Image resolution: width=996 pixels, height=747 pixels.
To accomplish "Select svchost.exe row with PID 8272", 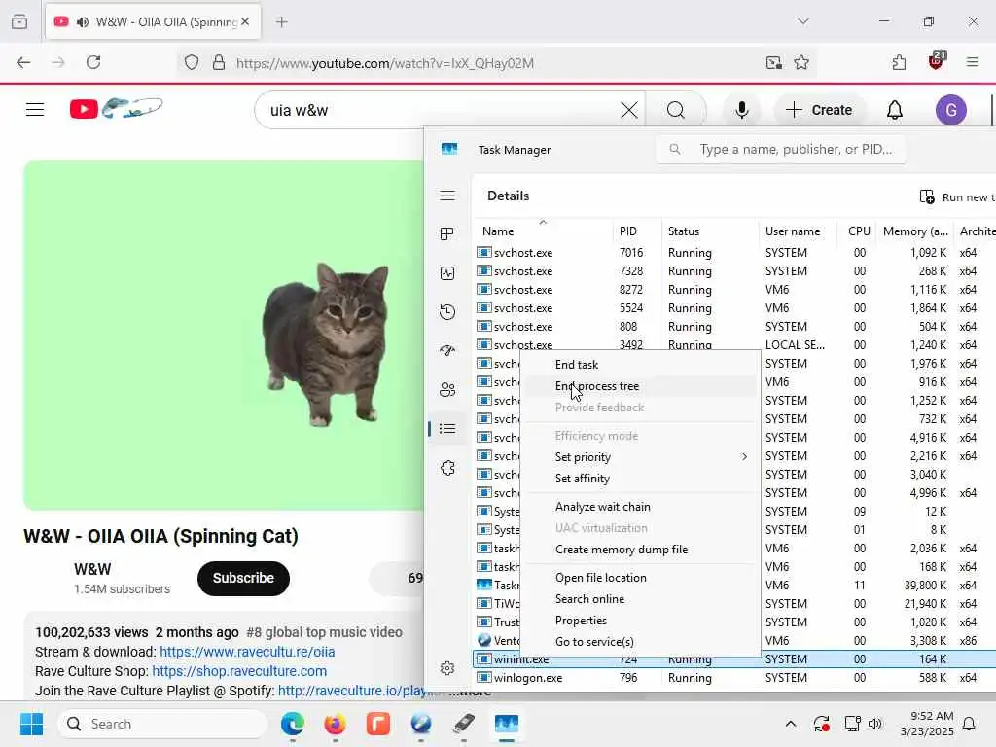I will (735, 290).
